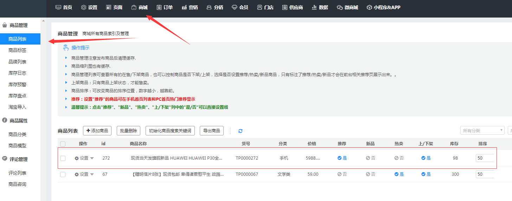The height and width of the screenshot is (201, 512).
Task: Toggle 新品 status for product 272
Action: click(x=370, y=158)
